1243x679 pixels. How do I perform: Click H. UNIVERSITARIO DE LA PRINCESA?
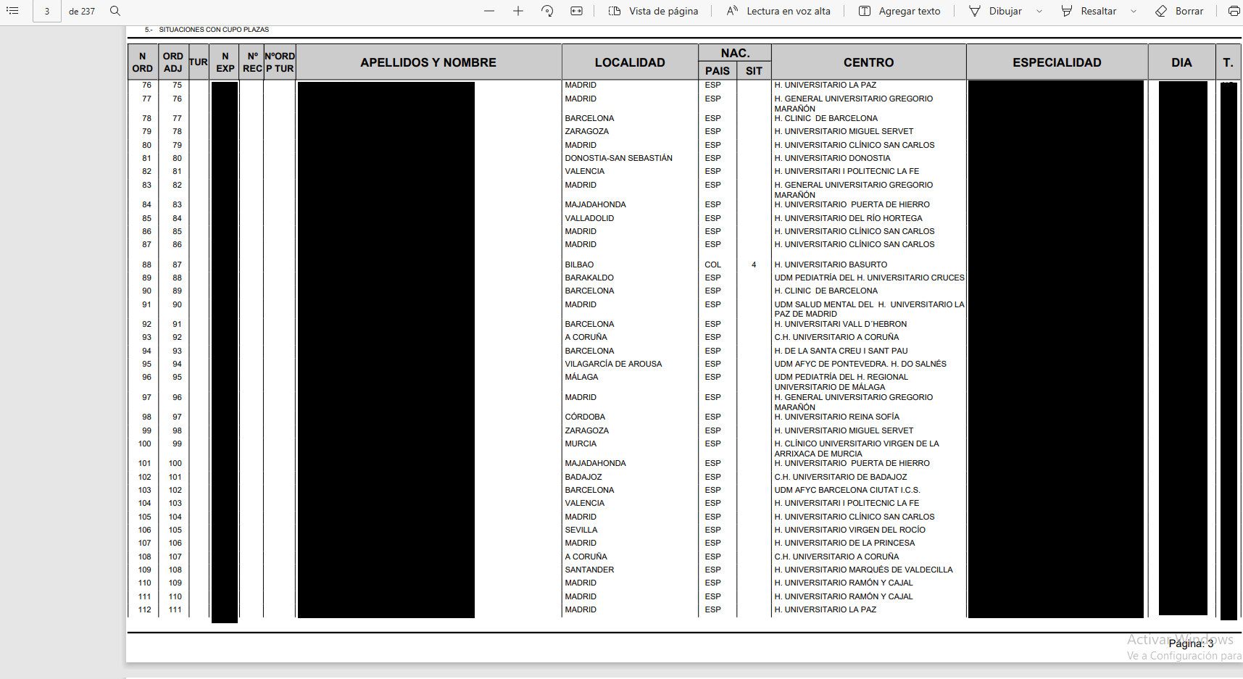pos(844,543)
